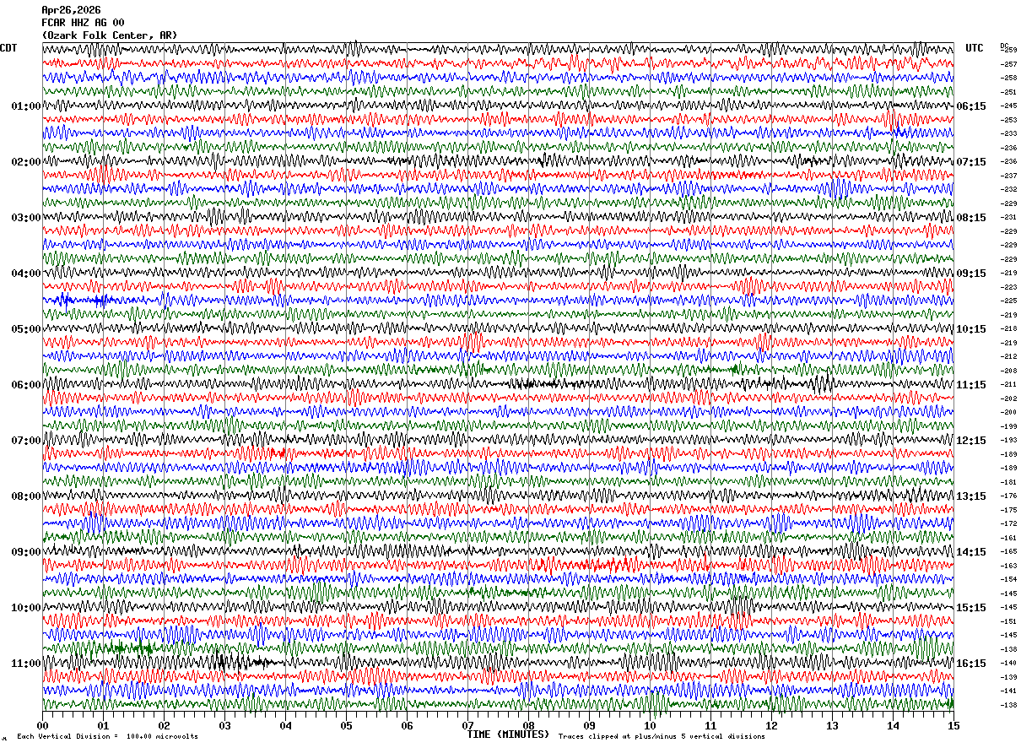Screen dimensions: 1021x748
Task: Click the TIME (MINUTES) axis title
Action: click(x=508, y=734)
